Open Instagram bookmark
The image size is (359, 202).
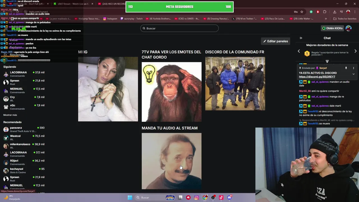[110, 19]
